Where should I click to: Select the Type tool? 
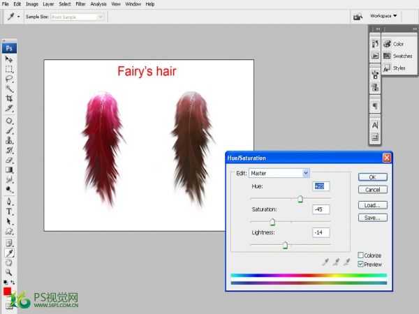tap(10, 211)
